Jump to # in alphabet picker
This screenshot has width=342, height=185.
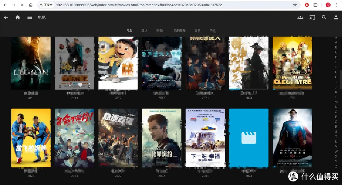click(x=336, y=38)
